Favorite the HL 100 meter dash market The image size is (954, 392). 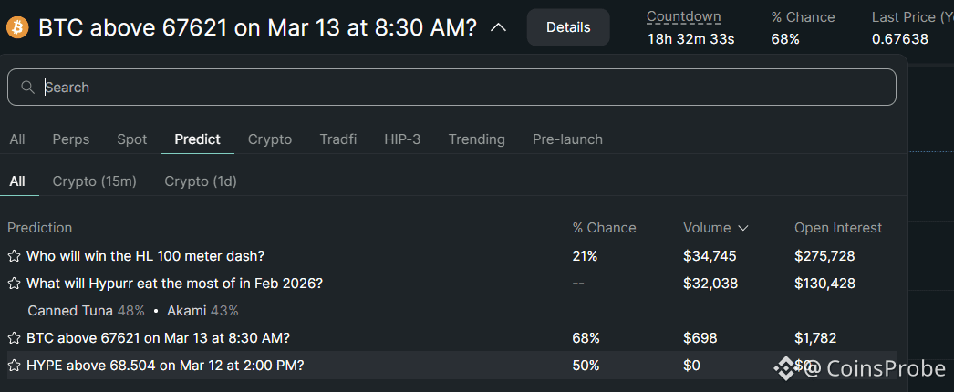coord(14,256)
